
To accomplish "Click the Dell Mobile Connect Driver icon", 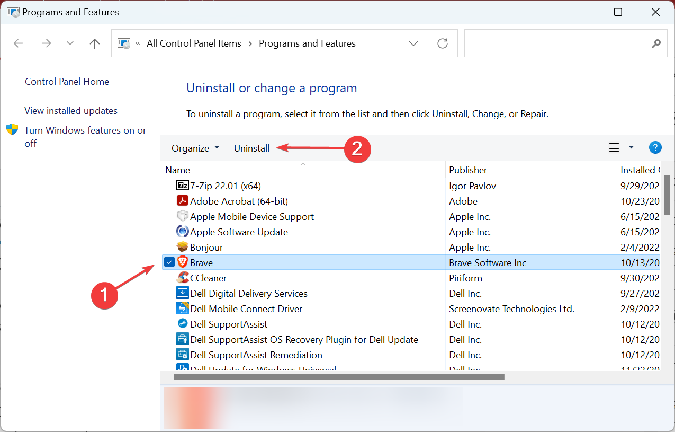I will 182,308.
